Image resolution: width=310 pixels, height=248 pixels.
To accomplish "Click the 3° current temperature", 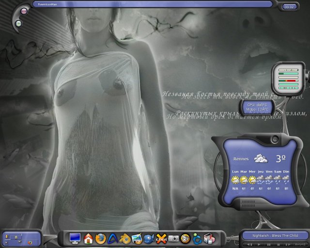I will (x=280, y=158).
